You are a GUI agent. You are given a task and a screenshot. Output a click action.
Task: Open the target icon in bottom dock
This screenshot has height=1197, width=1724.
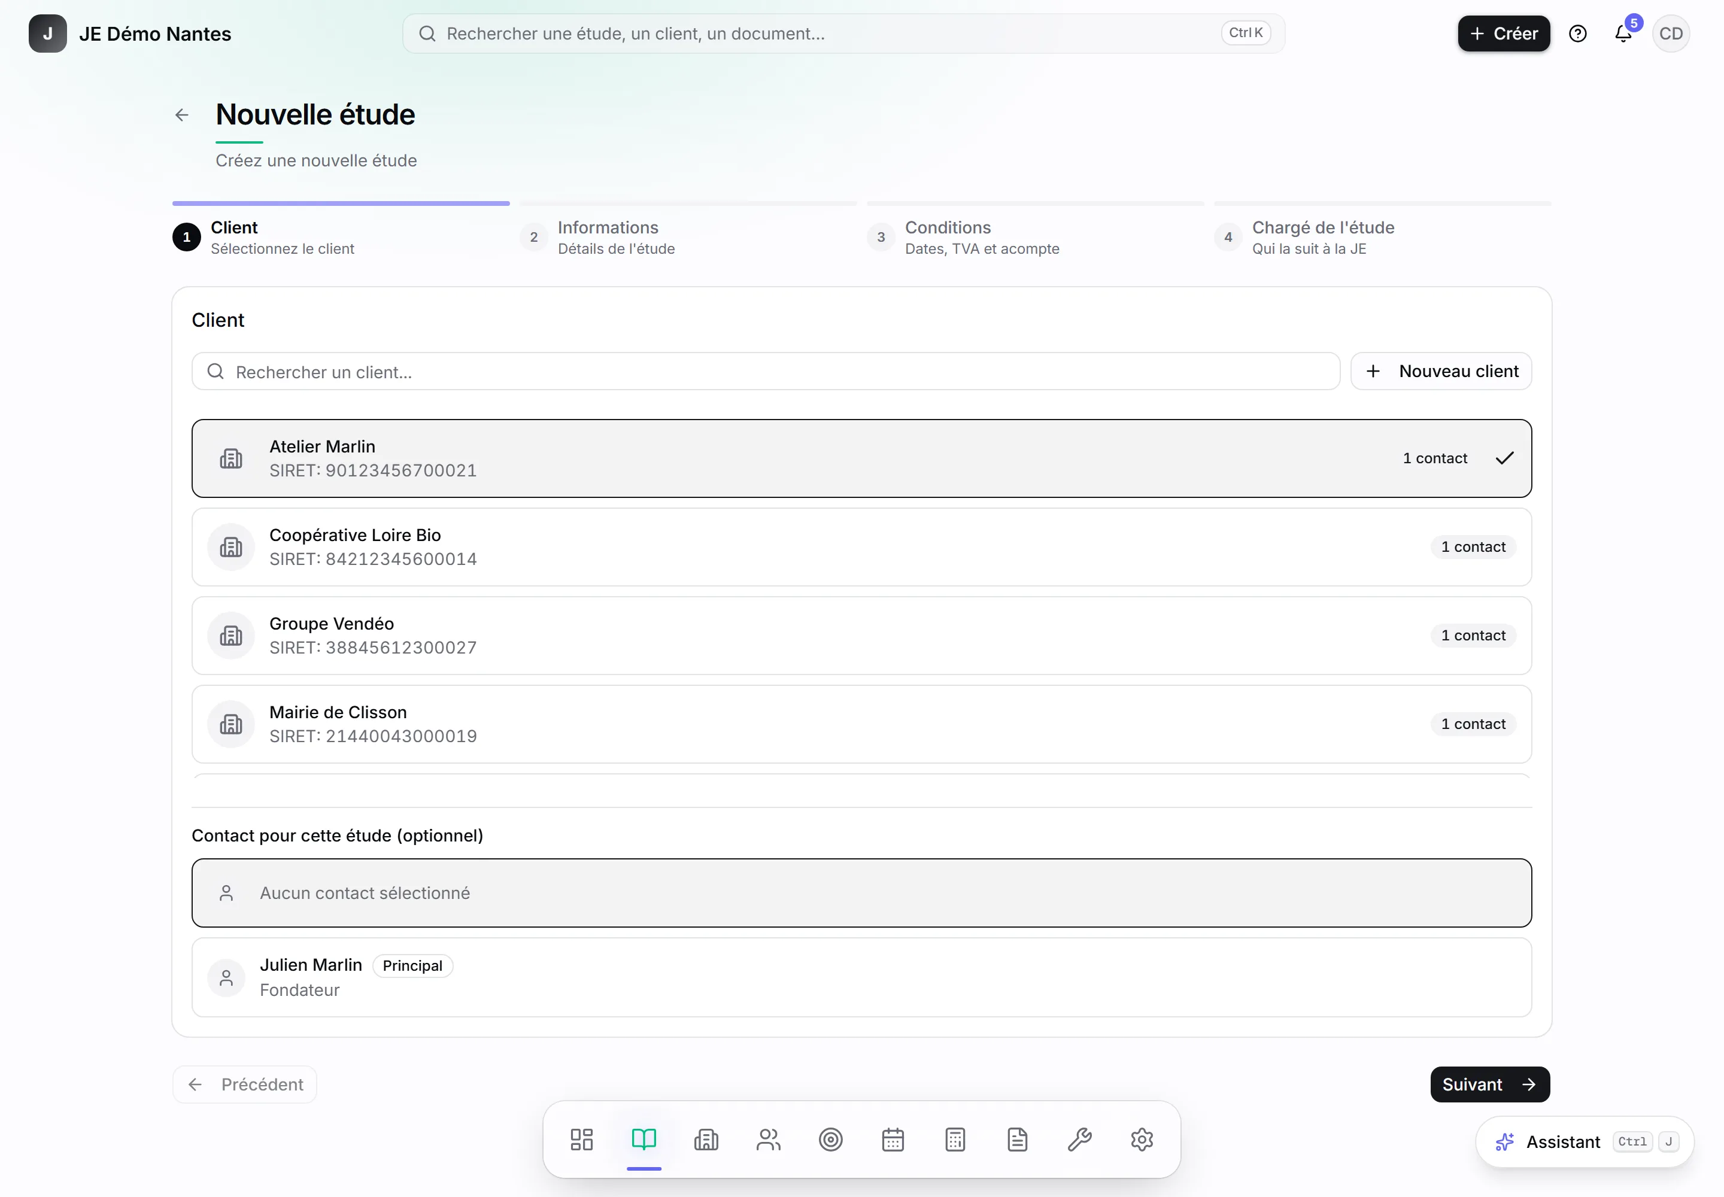pyautogui.click(x=830, y=1140)
